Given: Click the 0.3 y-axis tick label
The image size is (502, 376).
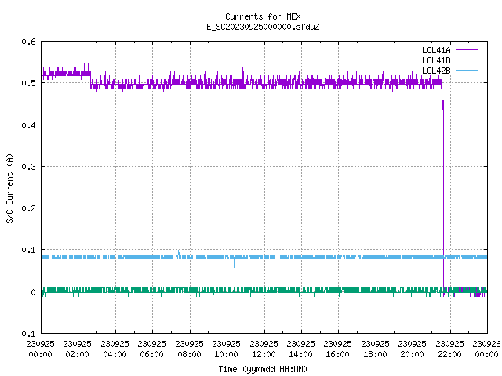Looking at the screenshot, I should pos(28,167).
